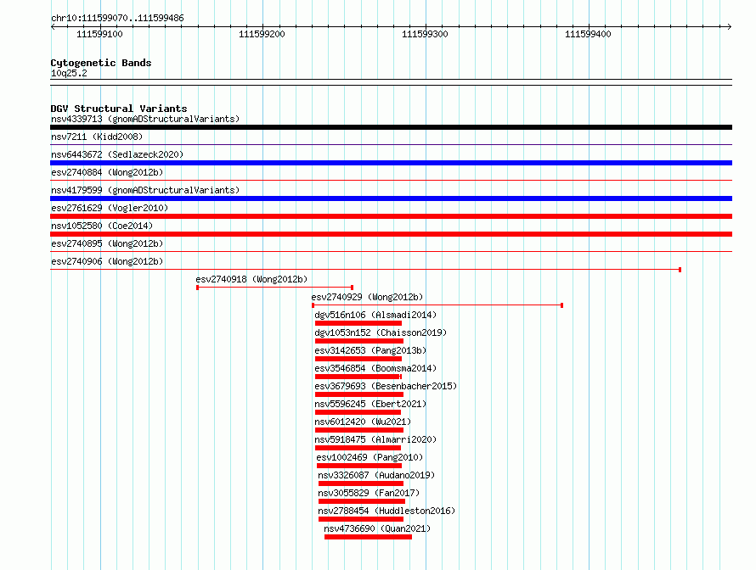The height and width of the screenshot is (570, 756).
Task: Click the nsv3326087 (Audano2019) label
Action: click(376, 475)
